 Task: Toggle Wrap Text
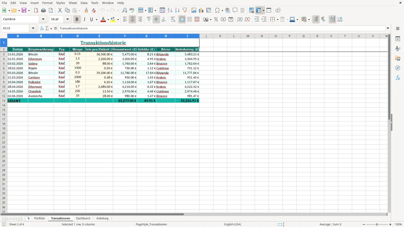173,20
